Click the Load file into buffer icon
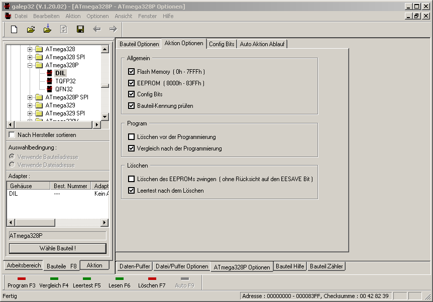The height and width of the screenshot is (302, 433). click(x=48, y=29)
